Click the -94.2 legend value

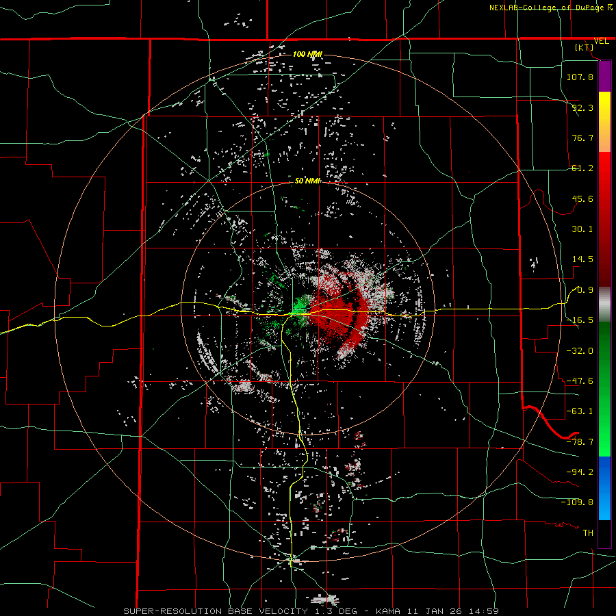580,472
